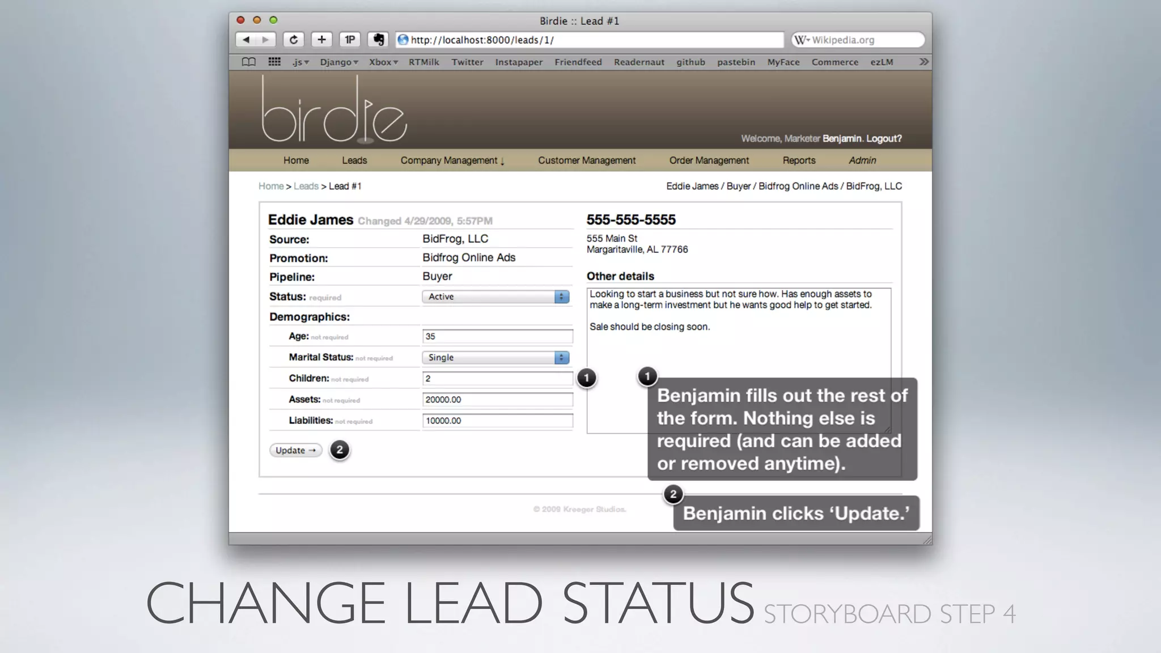
Task: Open the Marital Status dropdown showing Single
Action: [x=495, y=358]
